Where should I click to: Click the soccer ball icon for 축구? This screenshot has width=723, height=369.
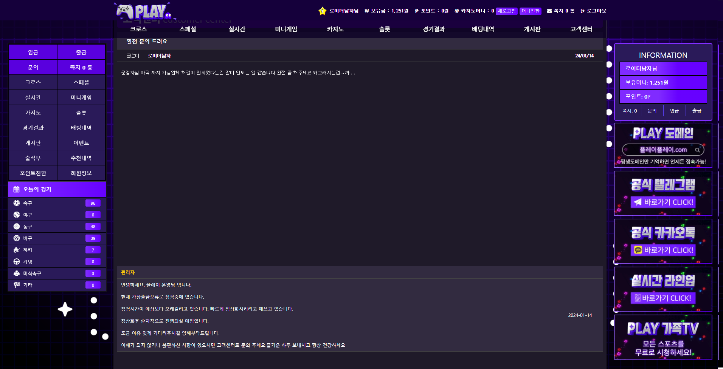(17, 203)
